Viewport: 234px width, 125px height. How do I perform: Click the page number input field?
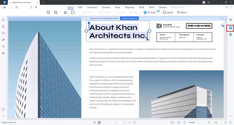coord(117,123)
